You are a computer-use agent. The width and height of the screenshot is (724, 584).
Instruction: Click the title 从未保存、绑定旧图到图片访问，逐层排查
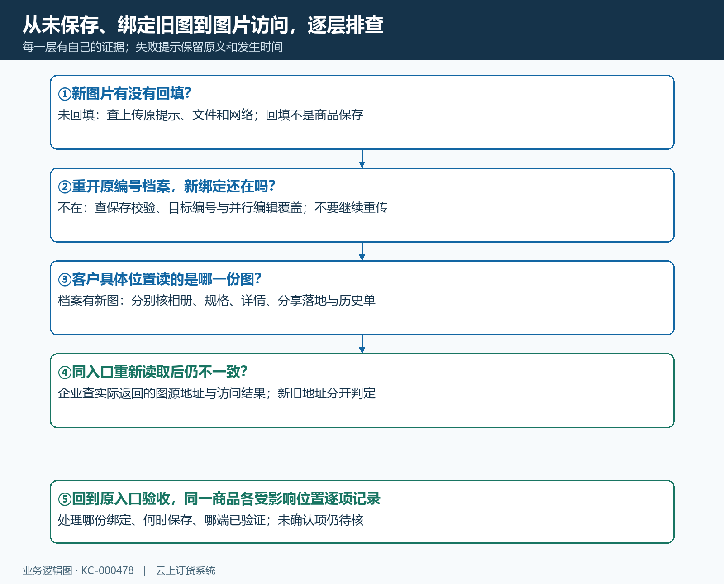pos(203,25)
